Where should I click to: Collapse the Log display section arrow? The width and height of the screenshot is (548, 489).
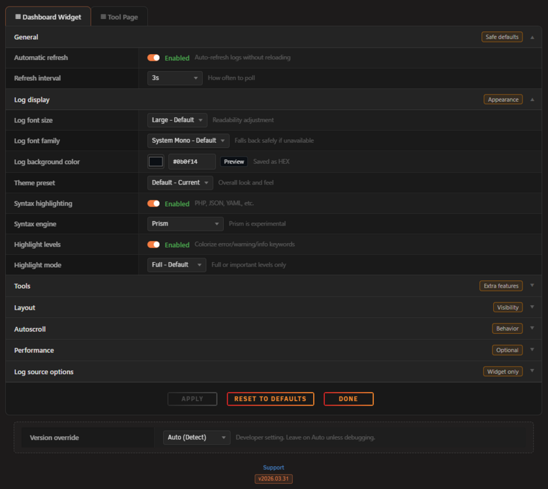[x=532, y=100]
